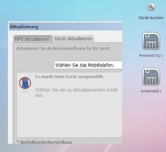Click the 'Es wurde kein Gerät ausgewählt' message

click(69, 77)
